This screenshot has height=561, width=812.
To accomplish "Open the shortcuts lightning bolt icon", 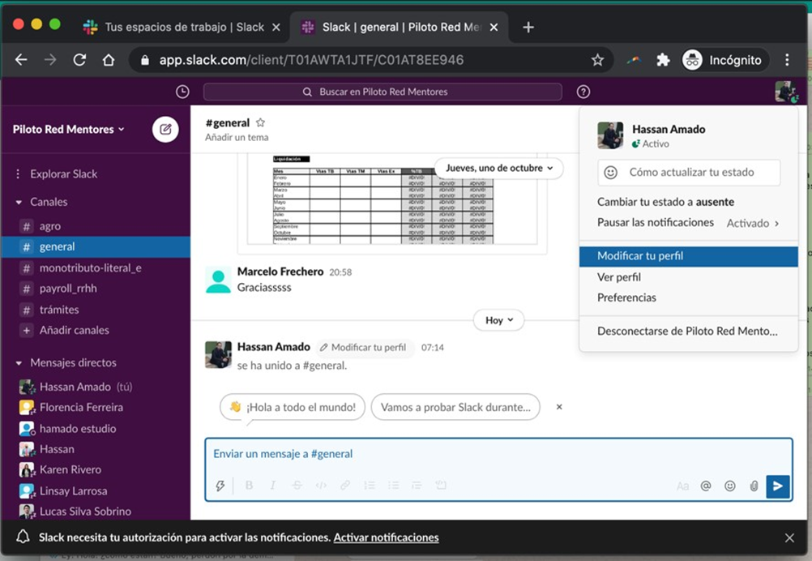I will coord(220,486).
